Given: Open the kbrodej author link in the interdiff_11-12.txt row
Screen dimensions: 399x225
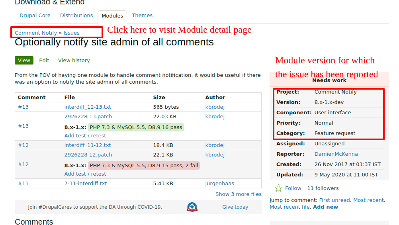Looking at the screenshot, I should [215, 145].
